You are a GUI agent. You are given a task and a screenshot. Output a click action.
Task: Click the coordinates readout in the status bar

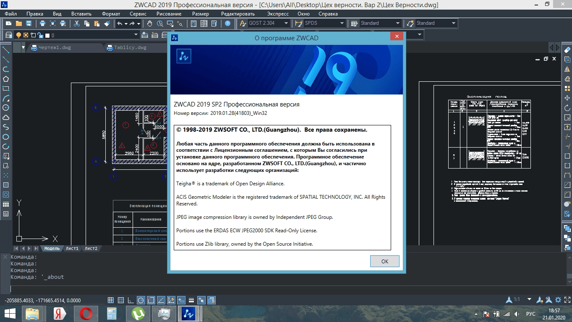coord(42,300)
